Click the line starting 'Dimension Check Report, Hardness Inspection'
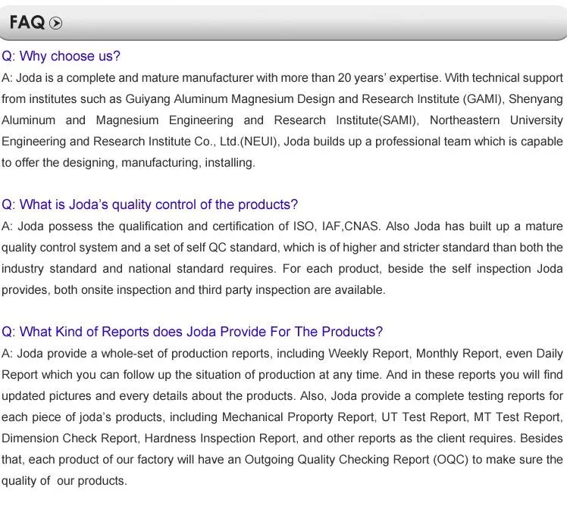567x512 pixels. pyautogui.click(x=282, y=439)
